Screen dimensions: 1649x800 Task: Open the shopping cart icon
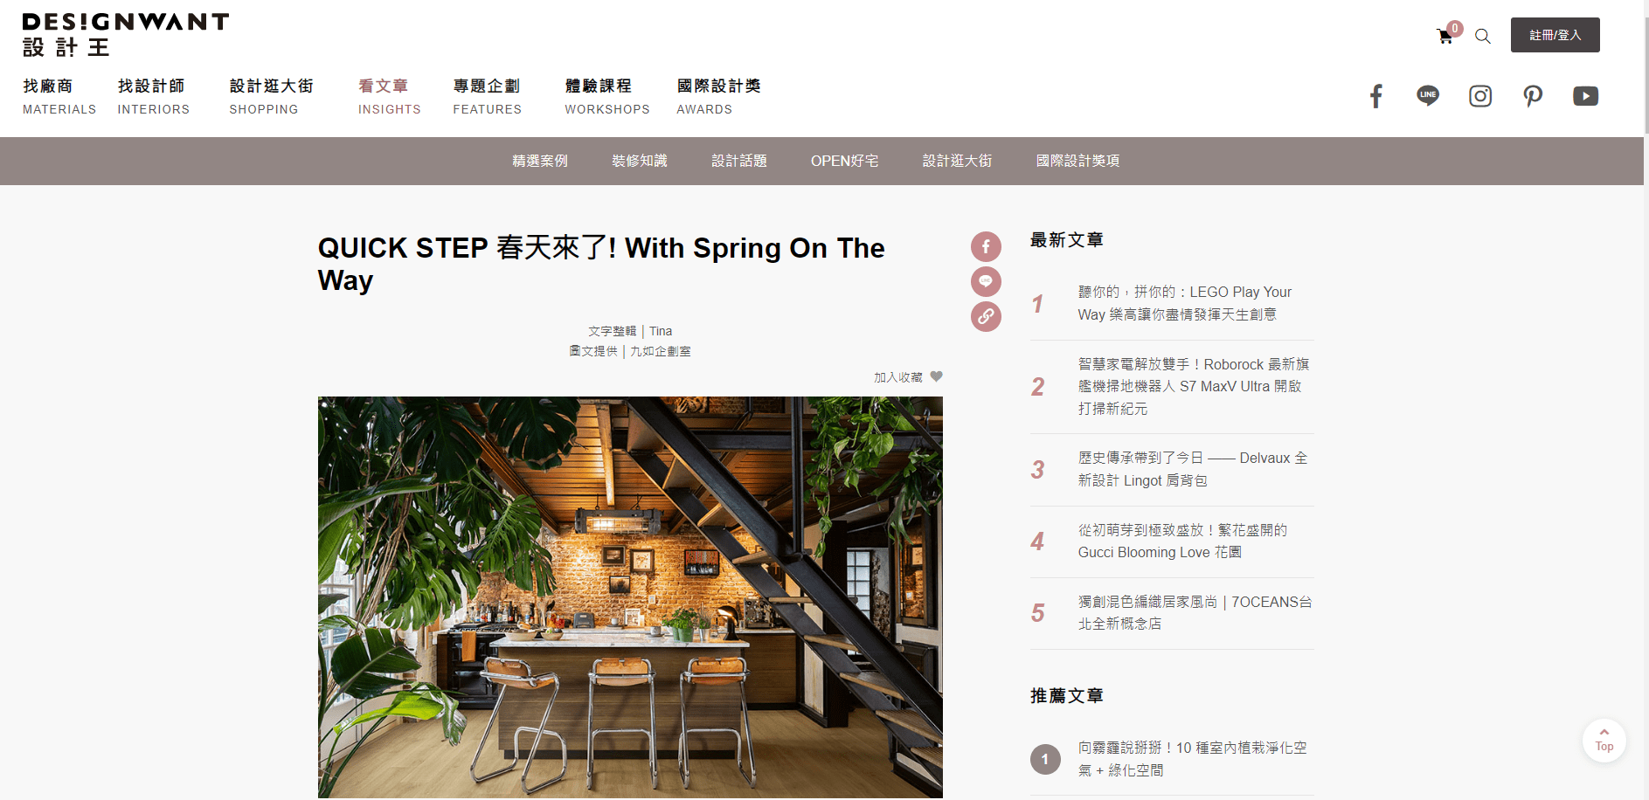(1445, 37)
